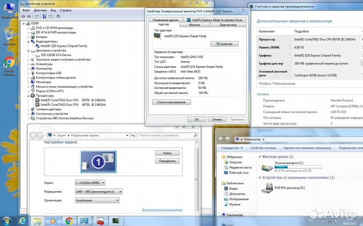The image size is (363, 226).
Task: Click the help icon in Device Manager toolbar
Action: point(44,17)
